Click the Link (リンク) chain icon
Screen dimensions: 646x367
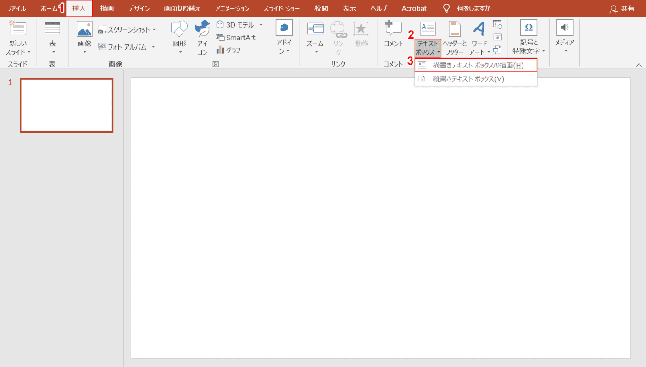[x=338, y=29]
